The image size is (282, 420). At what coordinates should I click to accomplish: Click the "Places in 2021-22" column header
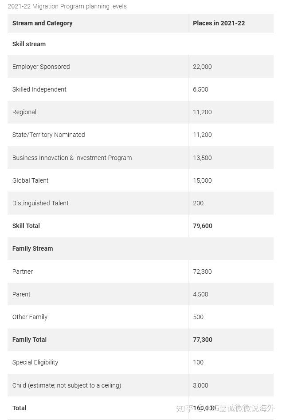(x=219, y=23)
